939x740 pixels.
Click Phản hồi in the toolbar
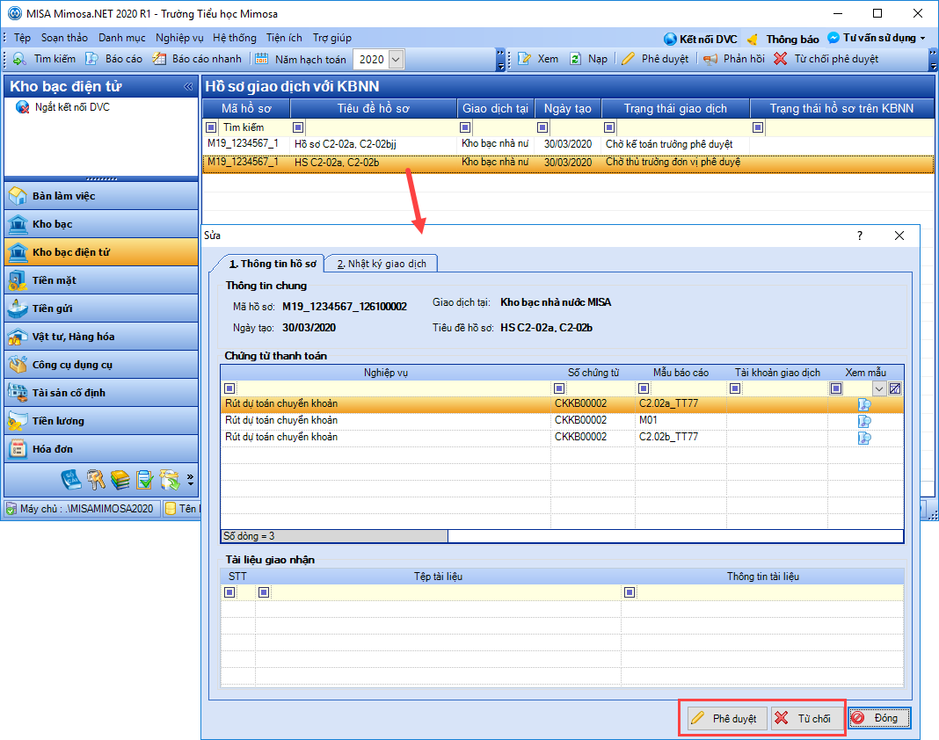click(734, 59)
